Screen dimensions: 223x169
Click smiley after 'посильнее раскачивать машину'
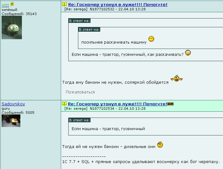[x=151, y=39]
